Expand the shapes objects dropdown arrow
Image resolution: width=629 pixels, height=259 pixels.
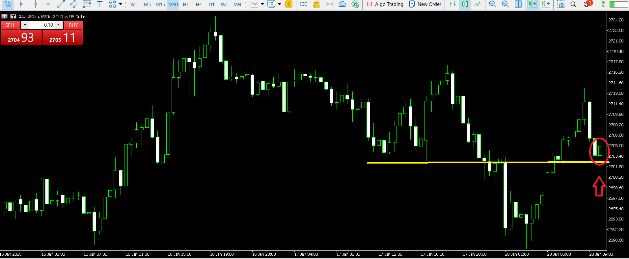click(x=120, y=4)
